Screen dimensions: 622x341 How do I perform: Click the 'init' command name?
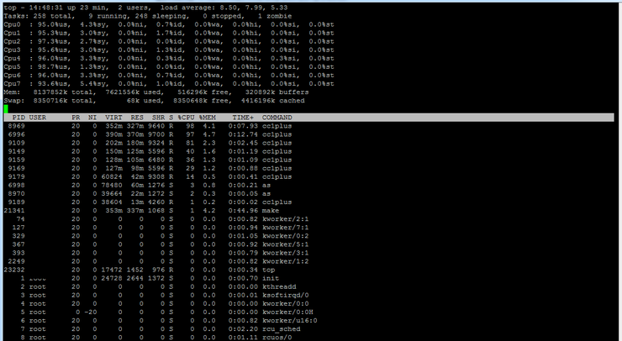[x=271, y=278]
